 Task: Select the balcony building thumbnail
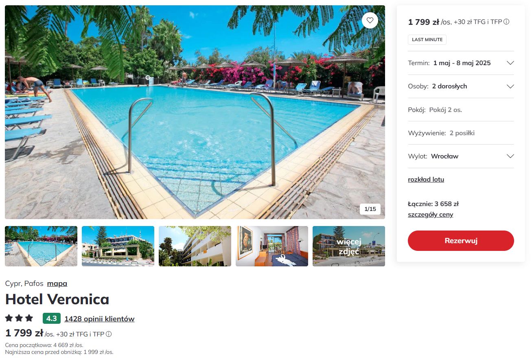point(195,246)
